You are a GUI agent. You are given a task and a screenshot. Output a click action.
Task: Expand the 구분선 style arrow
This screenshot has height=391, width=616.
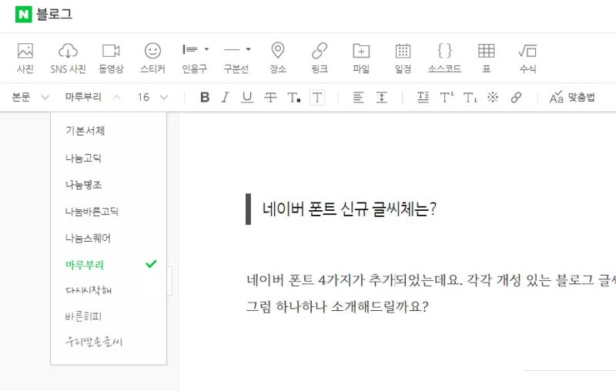(248, 49)
